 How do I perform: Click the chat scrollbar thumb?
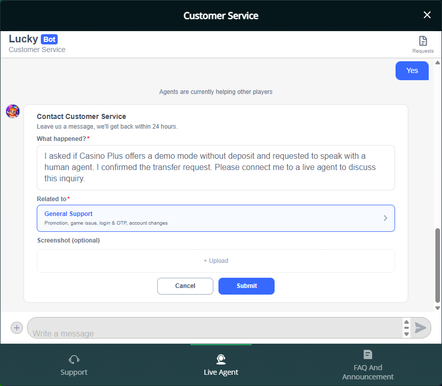tap(437, 265)
